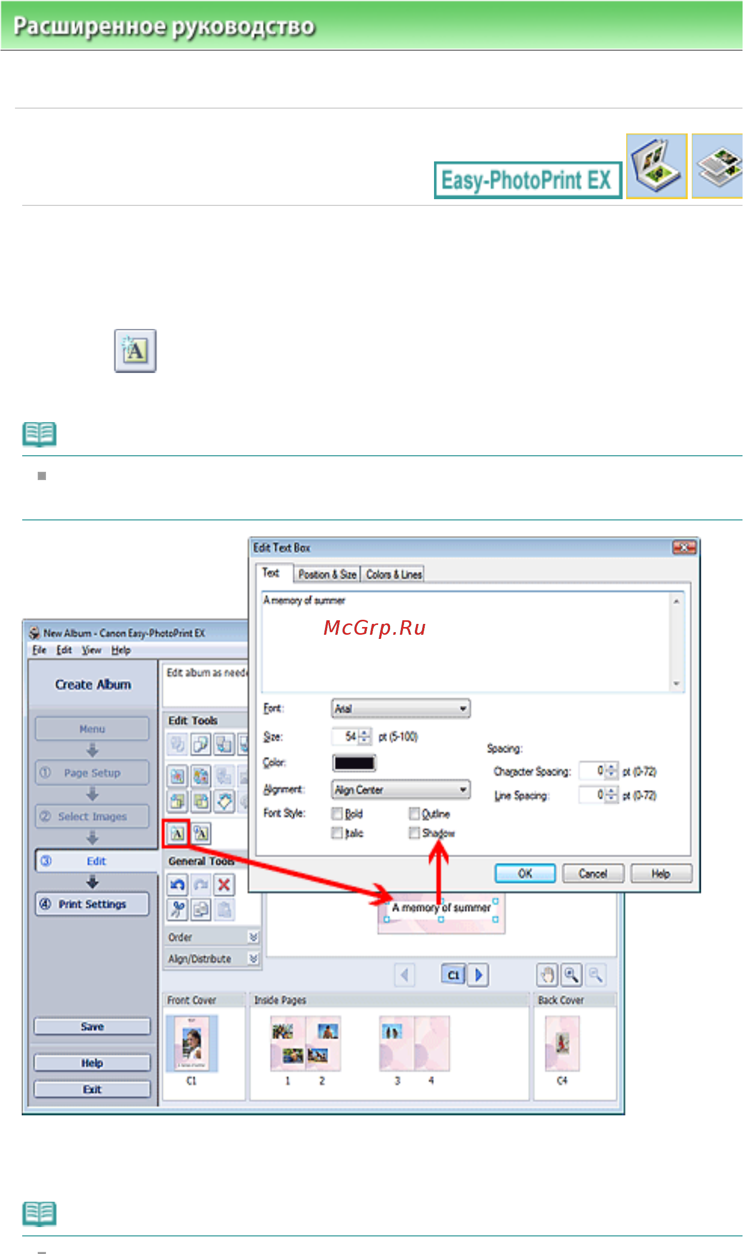
Task: Switch to the Colors & Lines tab
Action: [x=394, y=574]
